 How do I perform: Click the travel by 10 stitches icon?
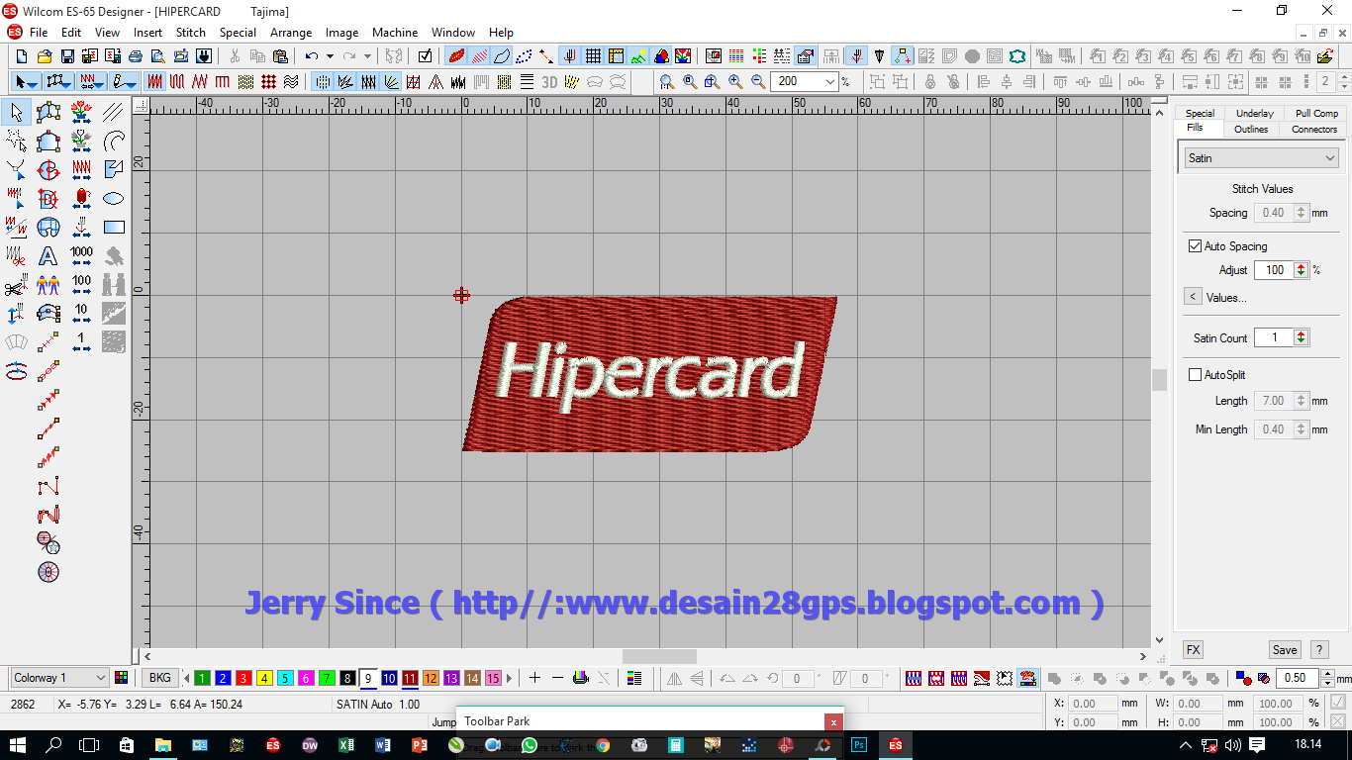coord(81,314)
